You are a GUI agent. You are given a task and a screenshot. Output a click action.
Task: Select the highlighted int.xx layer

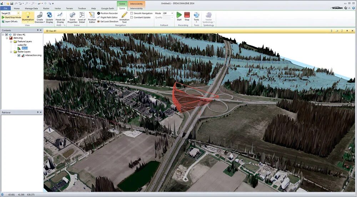click(25, 48)
